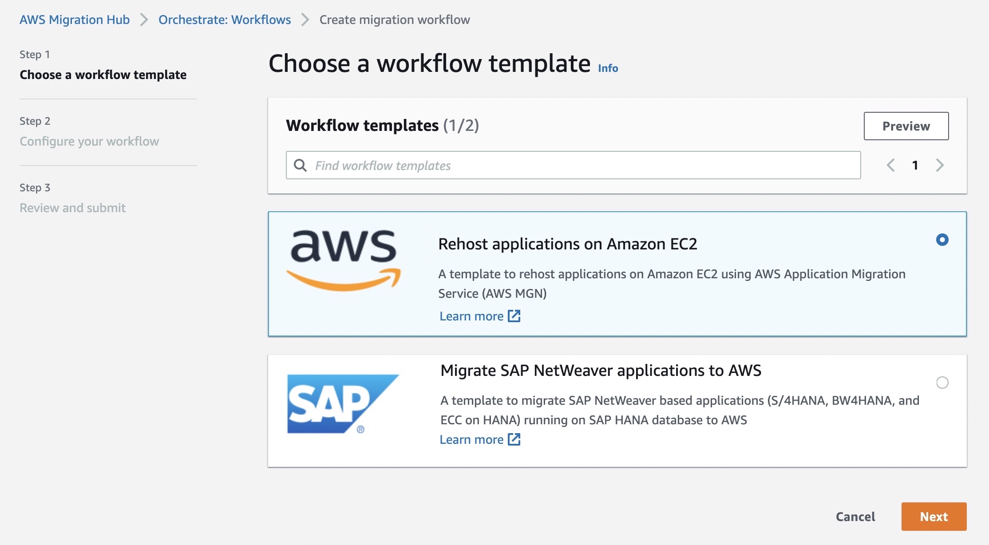Click the Info link beside the heading
This screenshot has height=545, width=989.
click(608, 68)
